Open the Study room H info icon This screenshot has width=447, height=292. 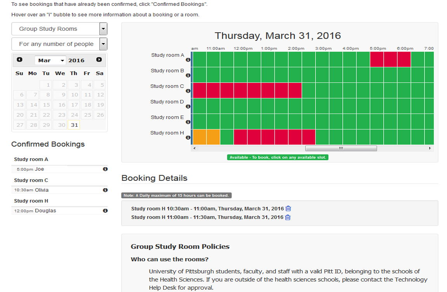[x=188, y=138]
